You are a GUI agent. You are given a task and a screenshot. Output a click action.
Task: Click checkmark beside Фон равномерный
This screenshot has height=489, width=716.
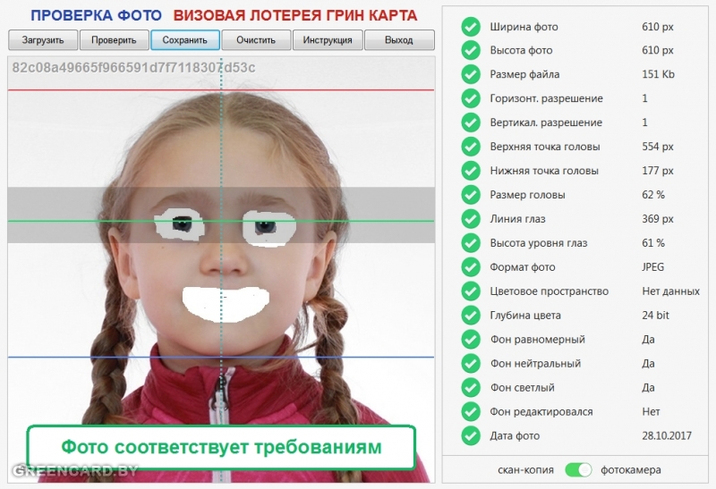(471, 340)
